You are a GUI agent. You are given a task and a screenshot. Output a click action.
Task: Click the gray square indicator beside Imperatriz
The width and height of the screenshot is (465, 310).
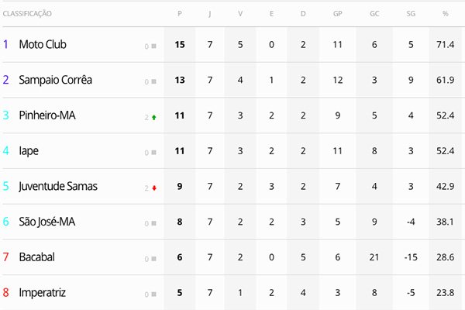(x=153, y=294)
